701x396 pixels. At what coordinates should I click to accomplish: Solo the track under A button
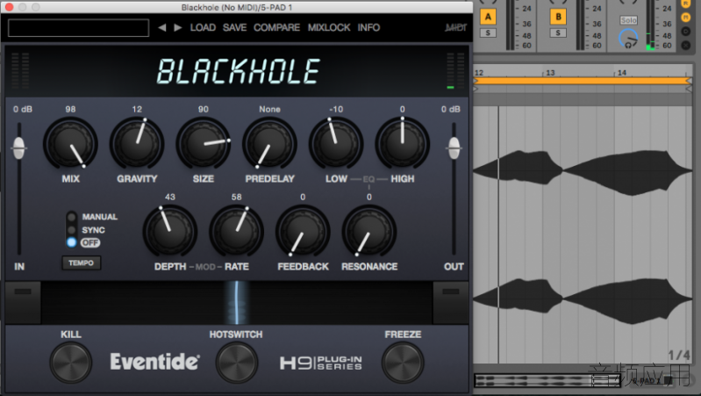coord(488,32)
